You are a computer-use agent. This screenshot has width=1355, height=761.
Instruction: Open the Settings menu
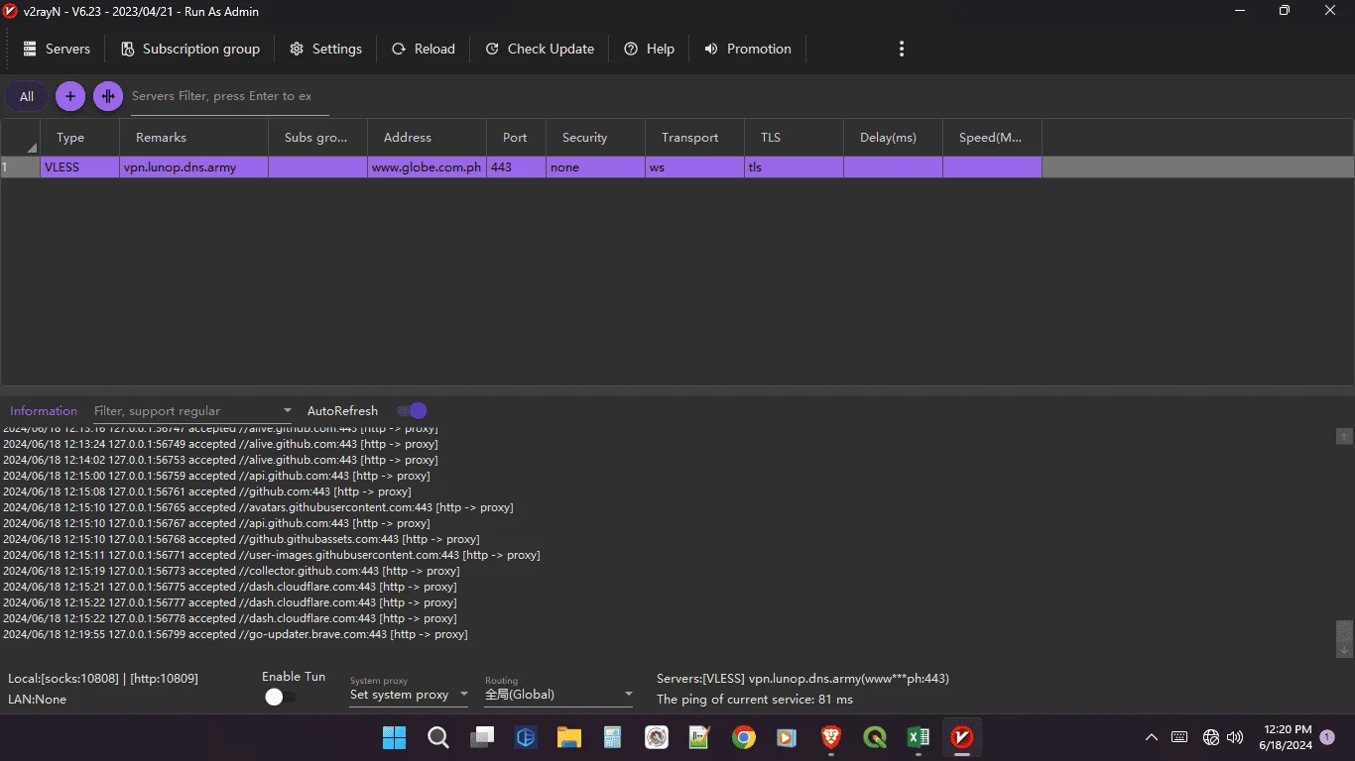tap(325, 49)
